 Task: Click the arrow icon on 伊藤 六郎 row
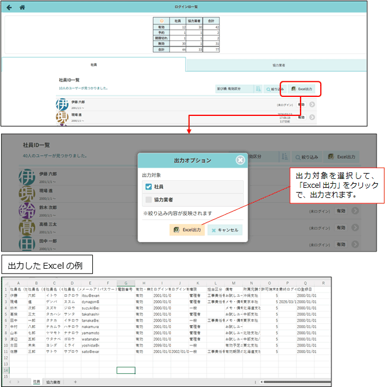pyautogui.click(x=312, y=105)
